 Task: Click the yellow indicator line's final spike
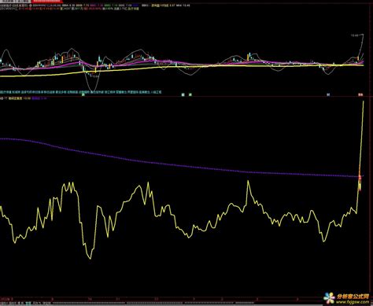pos(361,139)
